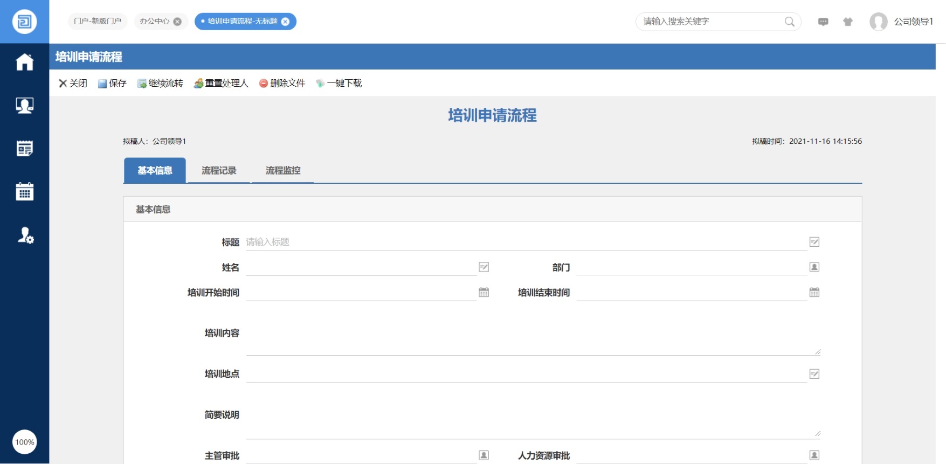The height and width of the screenshot is (464, 946).
Task: Click the 关闭 toolbar button
Action: pos(73,83)
